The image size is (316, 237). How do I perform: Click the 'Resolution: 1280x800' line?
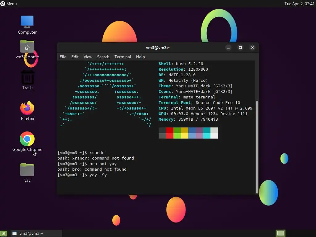pyautogui.click(x=183, y=69)
